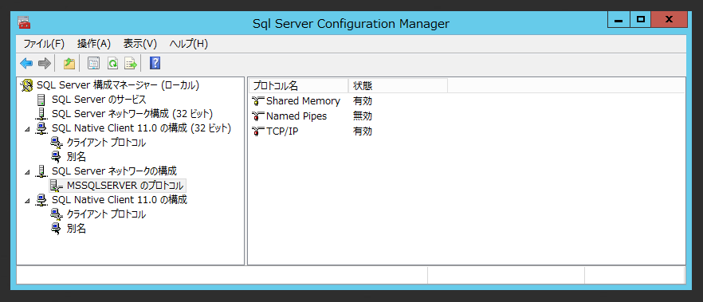Collapse SQL Native Client 11.0 (32 ビット) node
Screen dimensions: 703x302
pyautogui.click(x=28, y=130)
